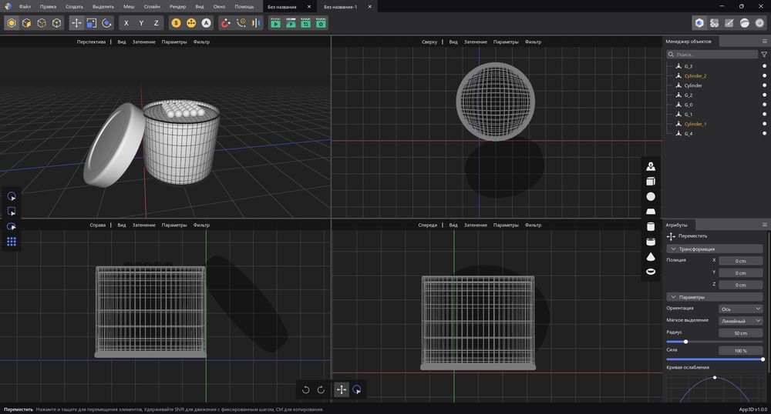Image resolution: width=771 pixels, height=414 pixels.
Task: Open render settings clapperboard icon
Action: [x=321, y=23]
